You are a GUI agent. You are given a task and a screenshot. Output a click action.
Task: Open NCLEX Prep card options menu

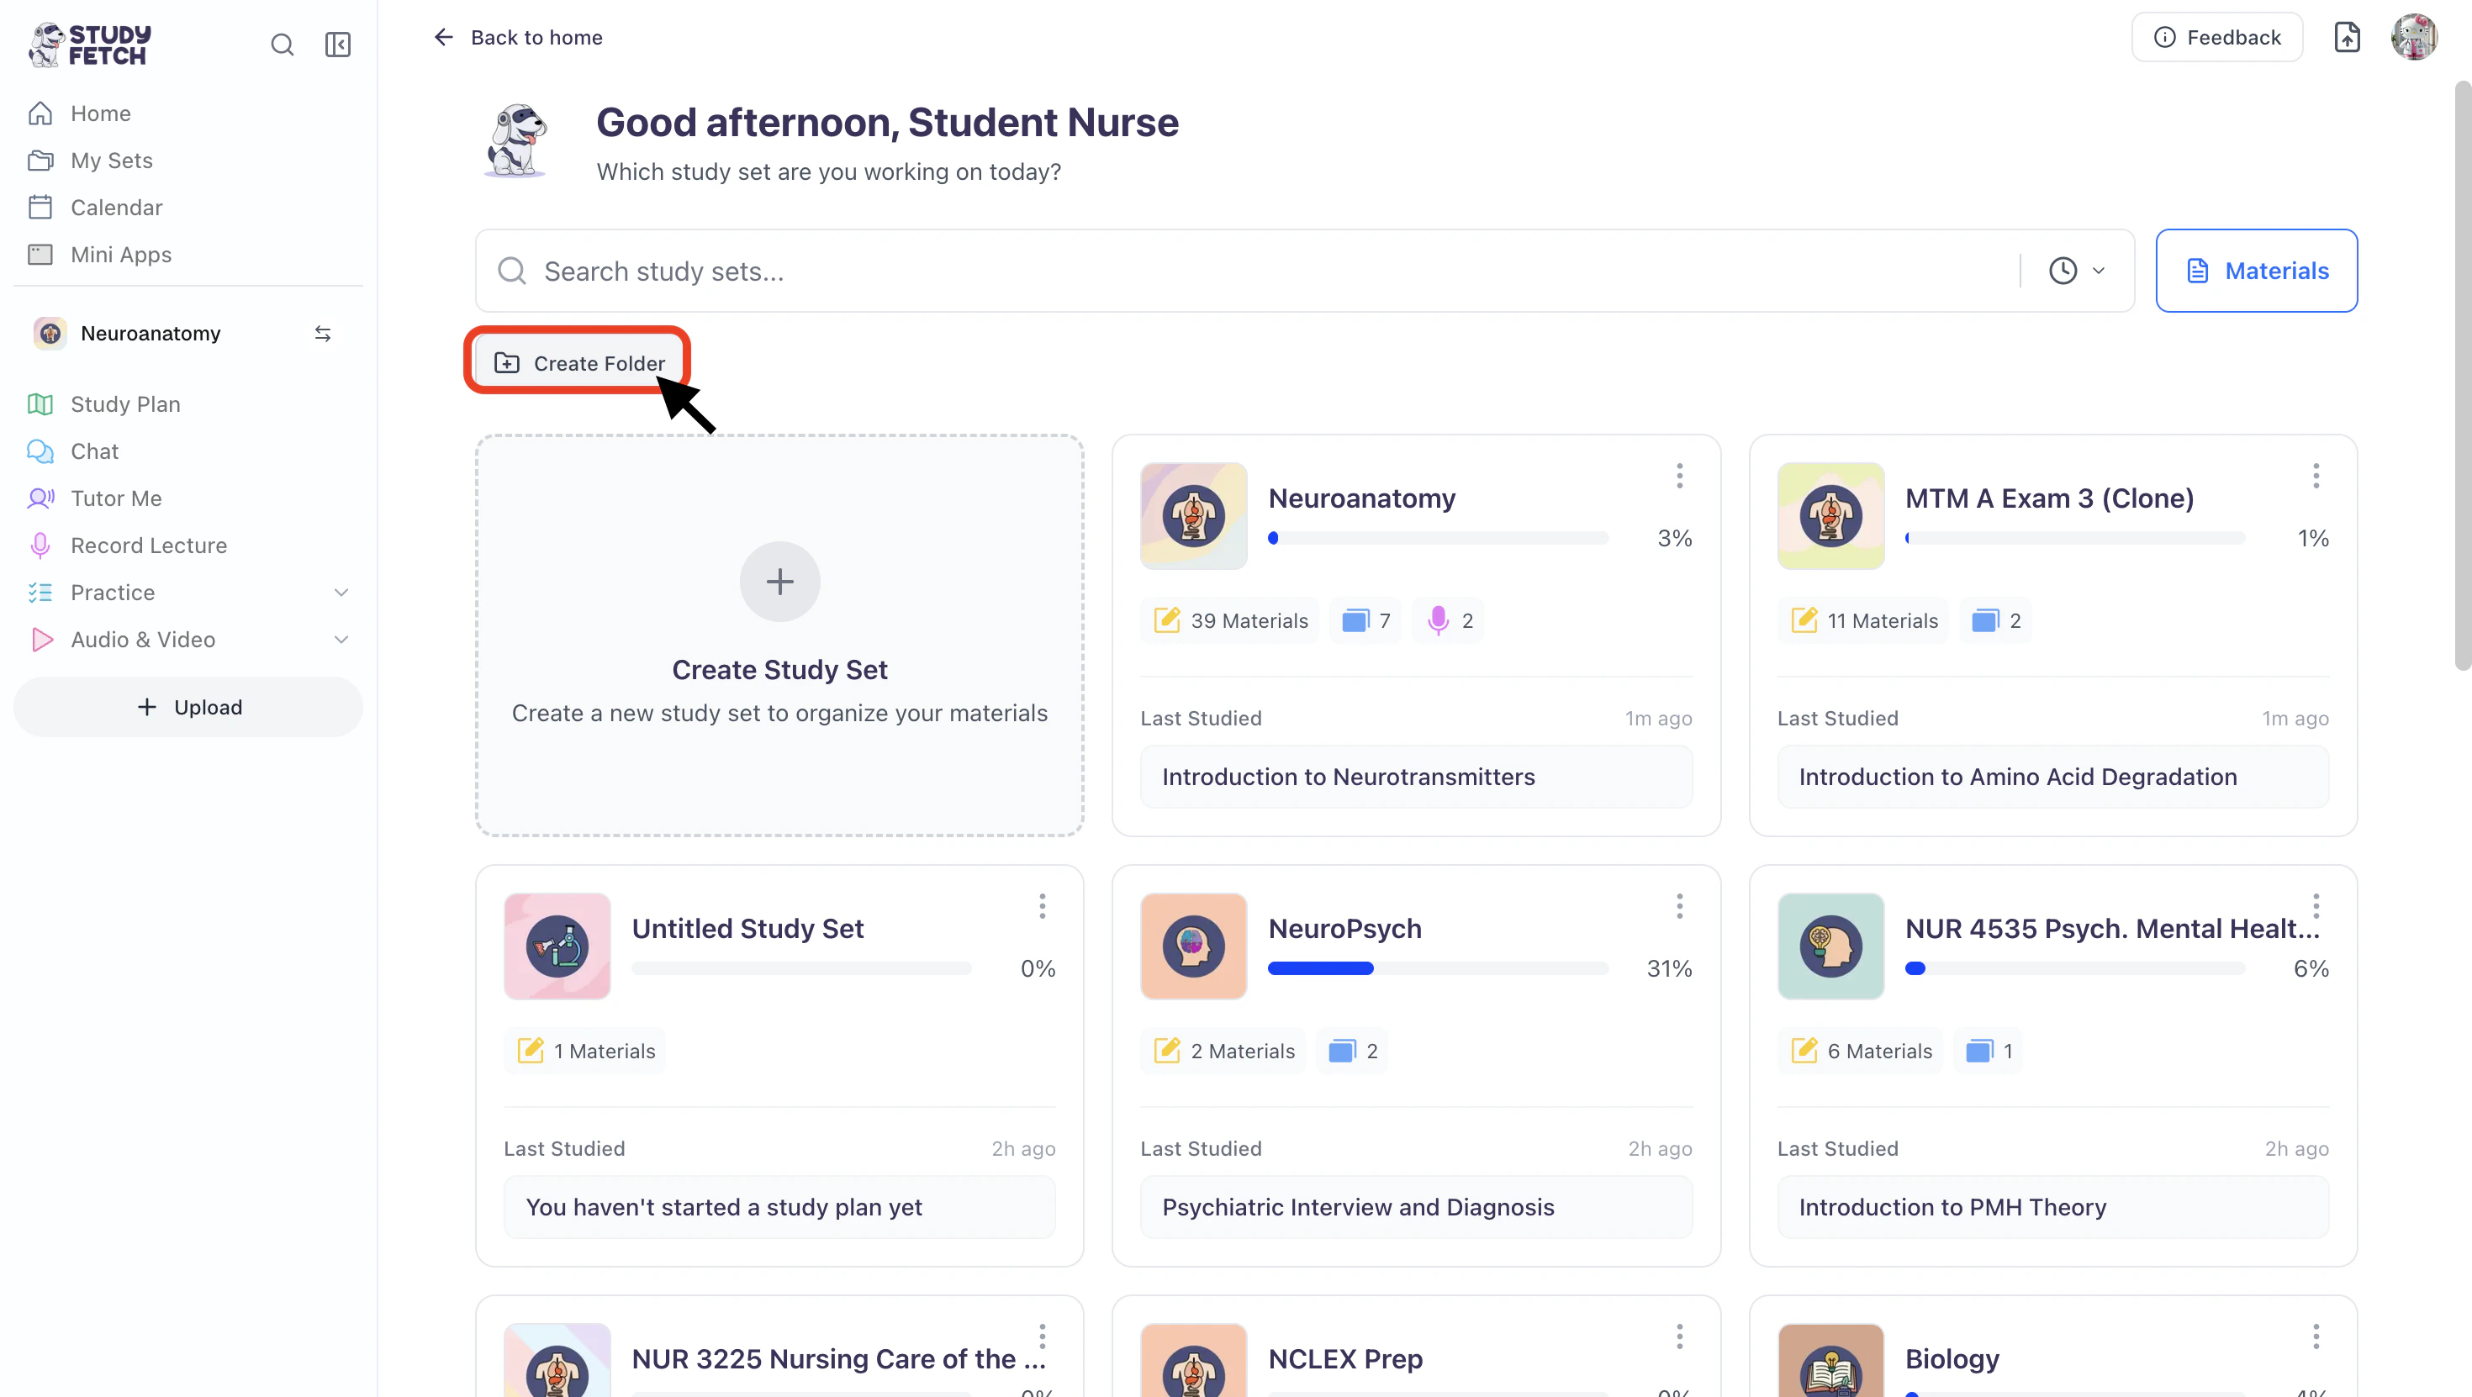tap(1679, 1336)
